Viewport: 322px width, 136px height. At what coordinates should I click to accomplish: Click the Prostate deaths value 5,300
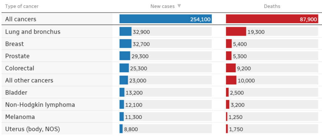240,57
